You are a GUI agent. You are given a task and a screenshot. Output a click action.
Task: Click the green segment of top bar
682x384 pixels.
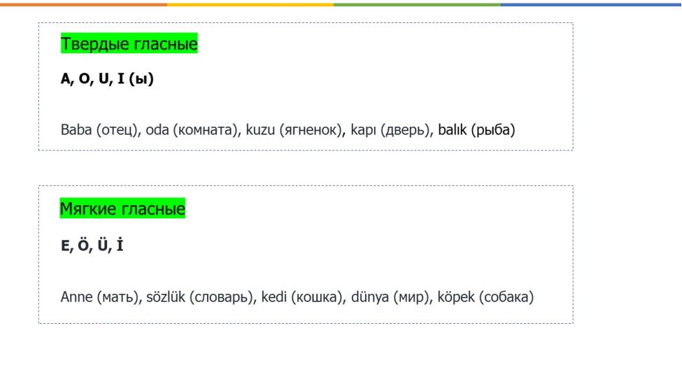tap(417, 4)
